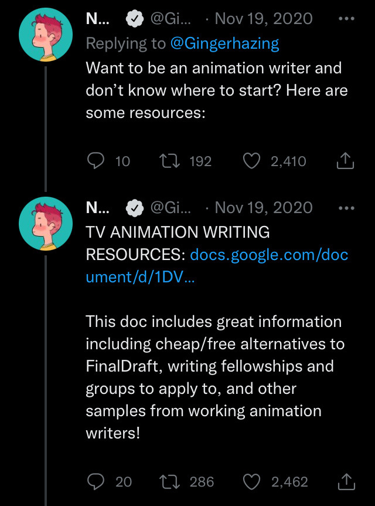Reply to the first tweet

[x=96, y=161]
